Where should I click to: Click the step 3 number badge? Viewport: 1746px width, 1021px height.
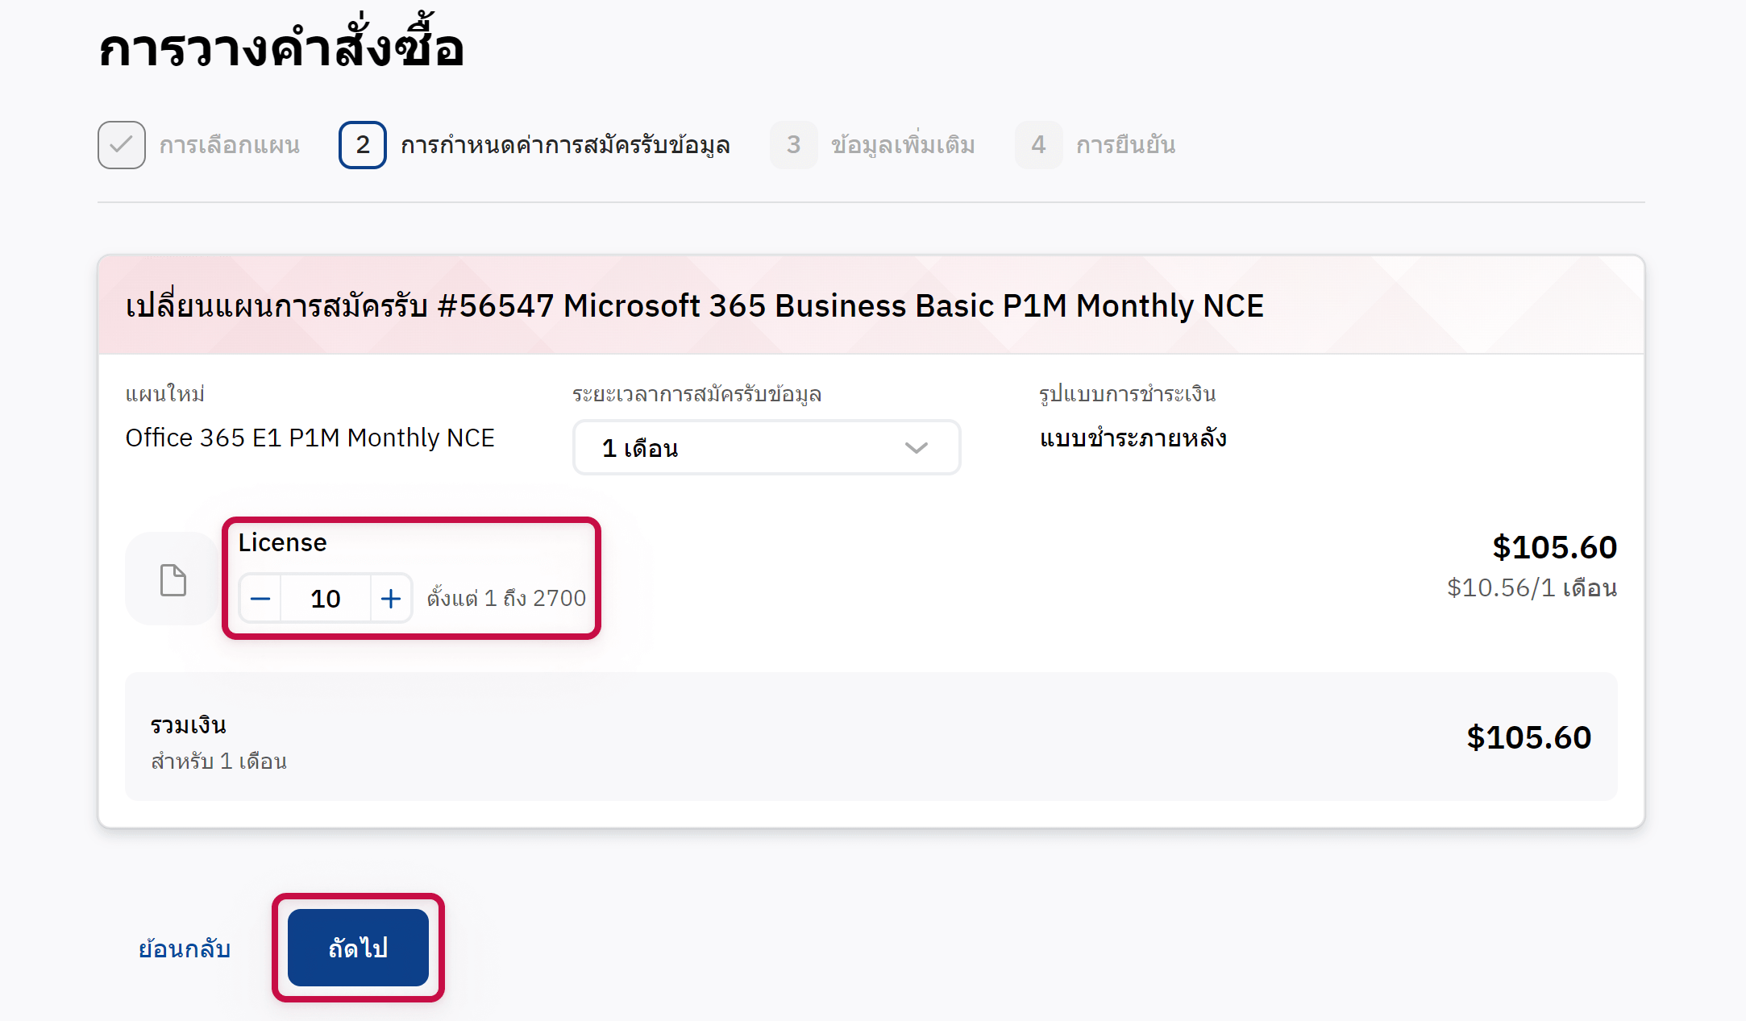pyautogui.click(x=793, y=145)
